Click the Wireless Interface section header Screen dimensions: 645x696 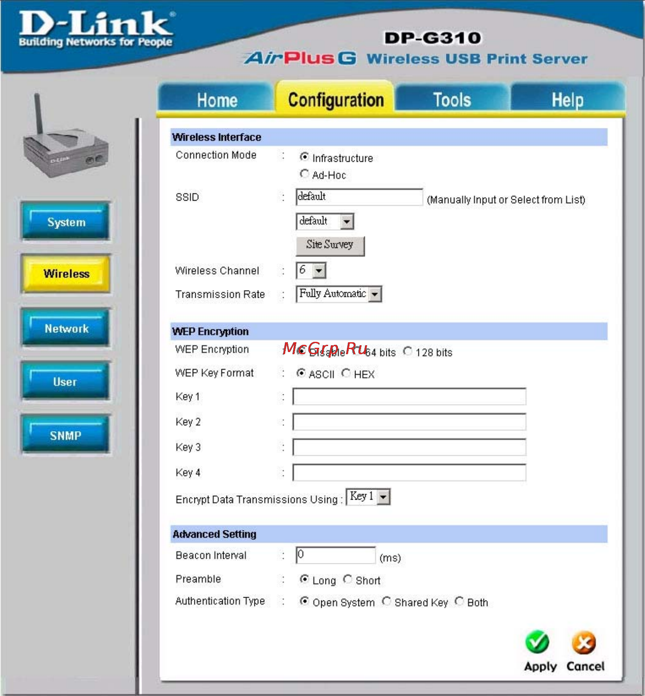coord(389,137)
